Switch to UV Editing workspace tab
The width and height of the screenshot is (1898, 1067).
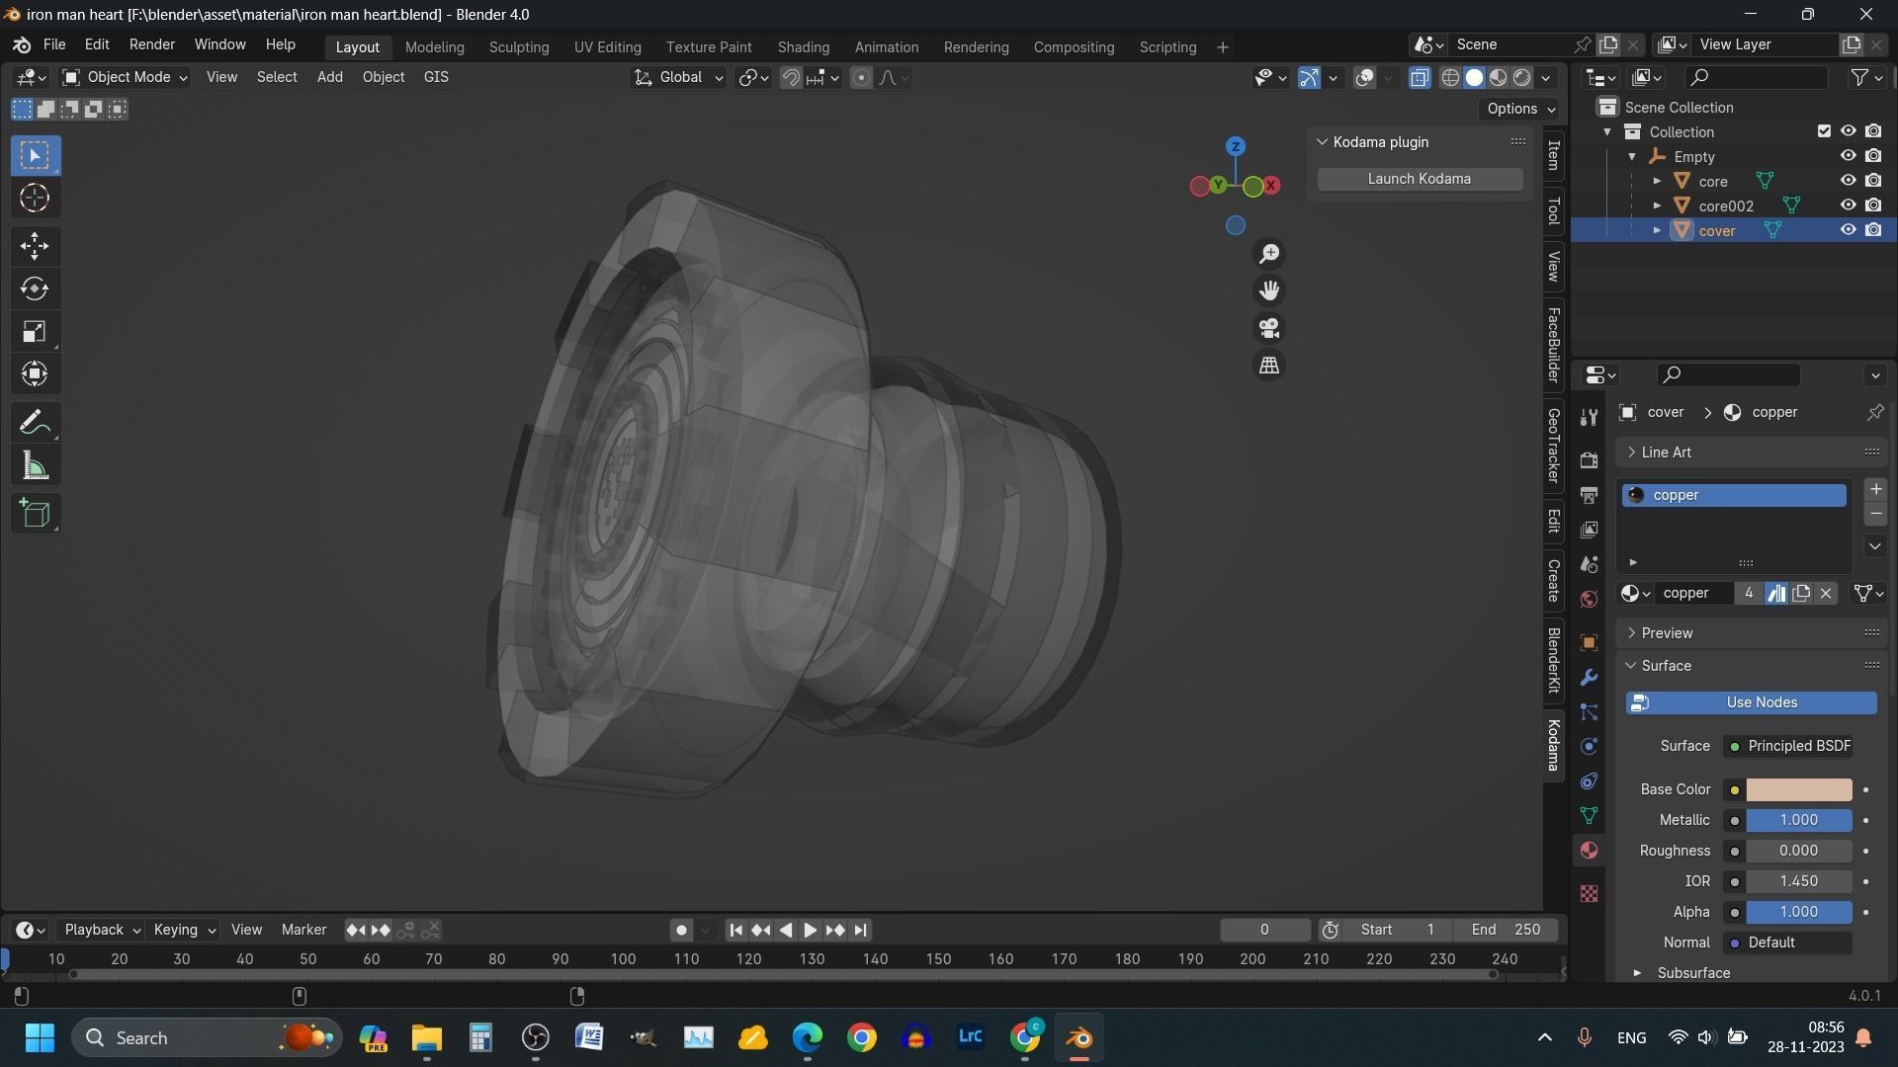tap(607, 47)
